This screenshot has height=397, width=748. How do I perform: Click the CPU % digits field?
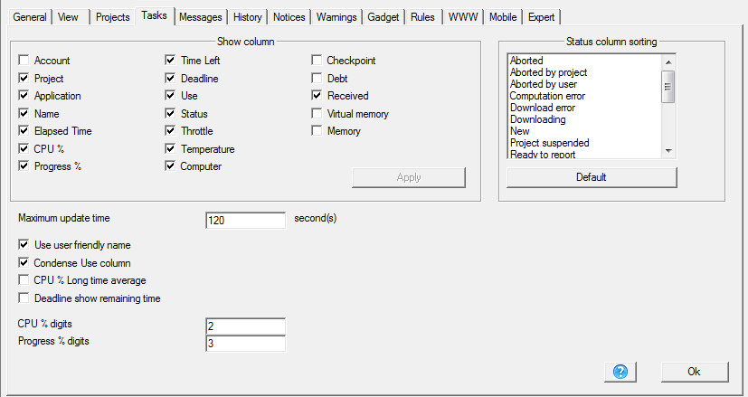(246, 326)
